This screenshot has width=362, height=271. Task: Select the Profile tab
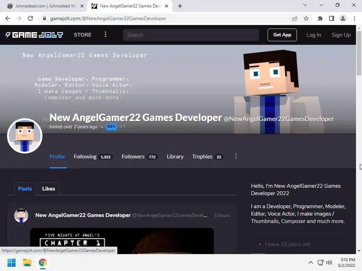pyautogui.click(x=57, y=157)
